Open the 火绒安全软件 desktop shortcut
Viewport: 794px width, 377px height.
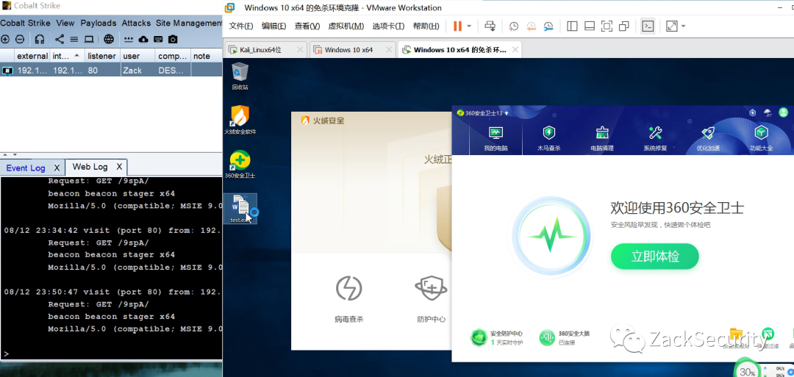pos(240,120)
